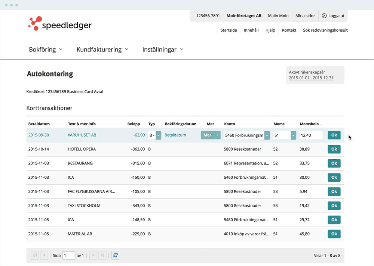Open the Inställningar menu

pyautogui.click(x=163, y=50)
